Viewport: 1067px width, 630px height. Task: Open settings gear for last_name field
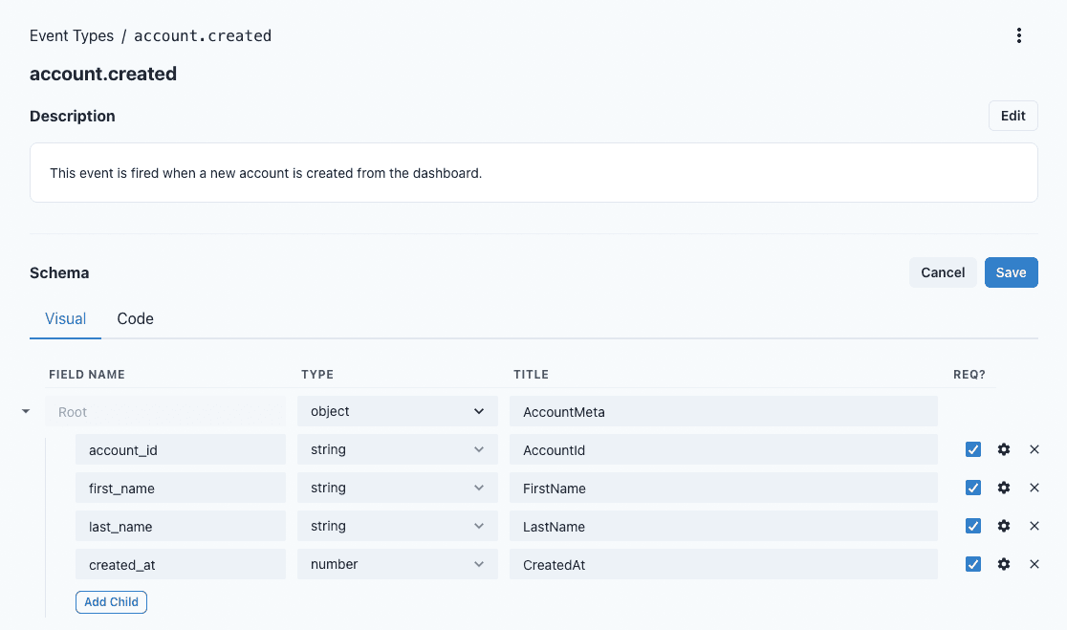tap(1004, 526)
